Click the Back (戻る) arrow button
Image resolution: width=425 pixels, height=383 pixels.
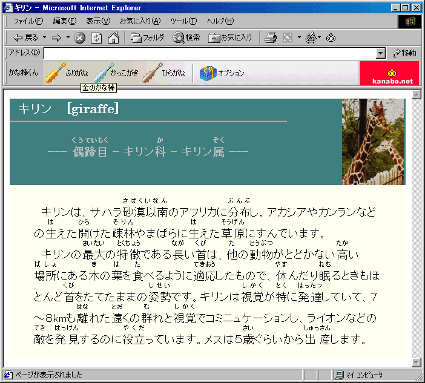click(25, 38)
